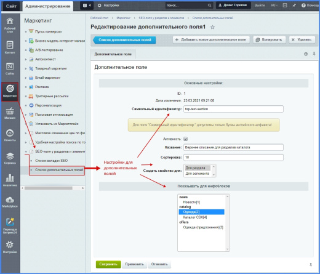Click the Символьный идентификатор input field
Viewport: 320px width, 274px height.
[233, 109]
